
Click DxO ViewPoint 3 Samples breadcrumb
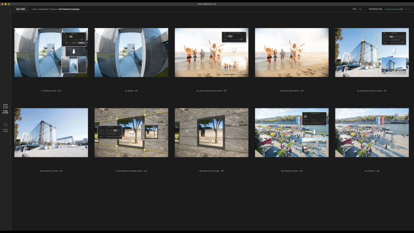[69, 9]
